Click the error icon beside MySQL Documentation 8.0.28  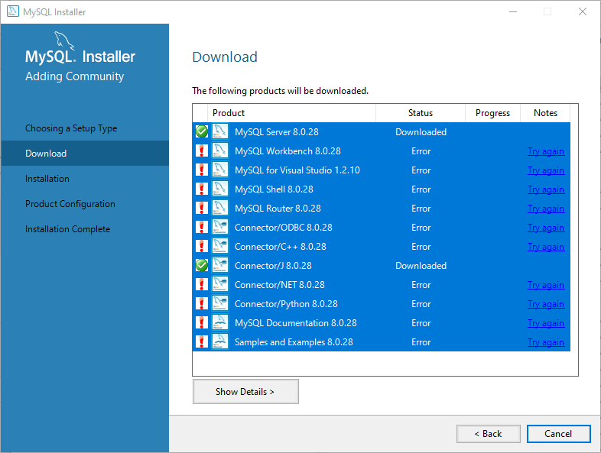tap(202, 323)
